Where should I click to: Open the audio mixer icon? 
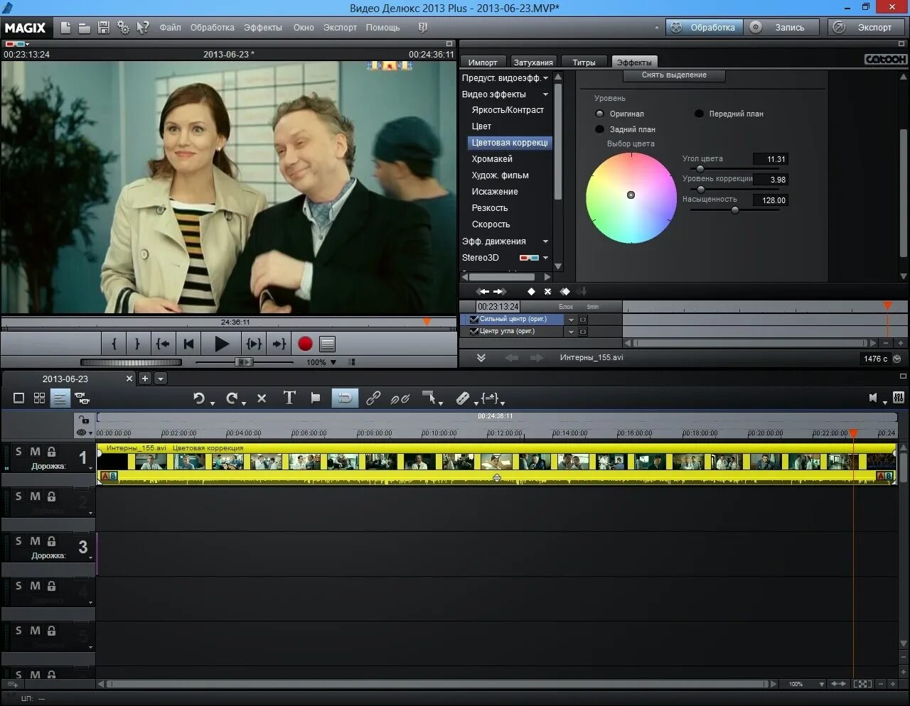tap(899, 398)
